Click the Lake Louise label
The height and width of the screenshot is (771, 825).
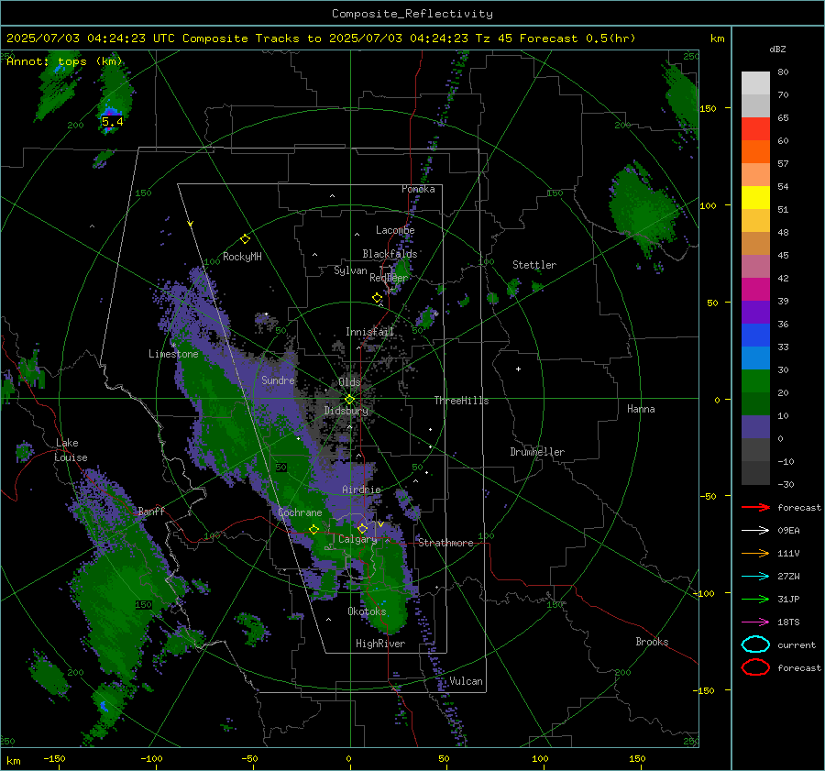tap(71, 450)
